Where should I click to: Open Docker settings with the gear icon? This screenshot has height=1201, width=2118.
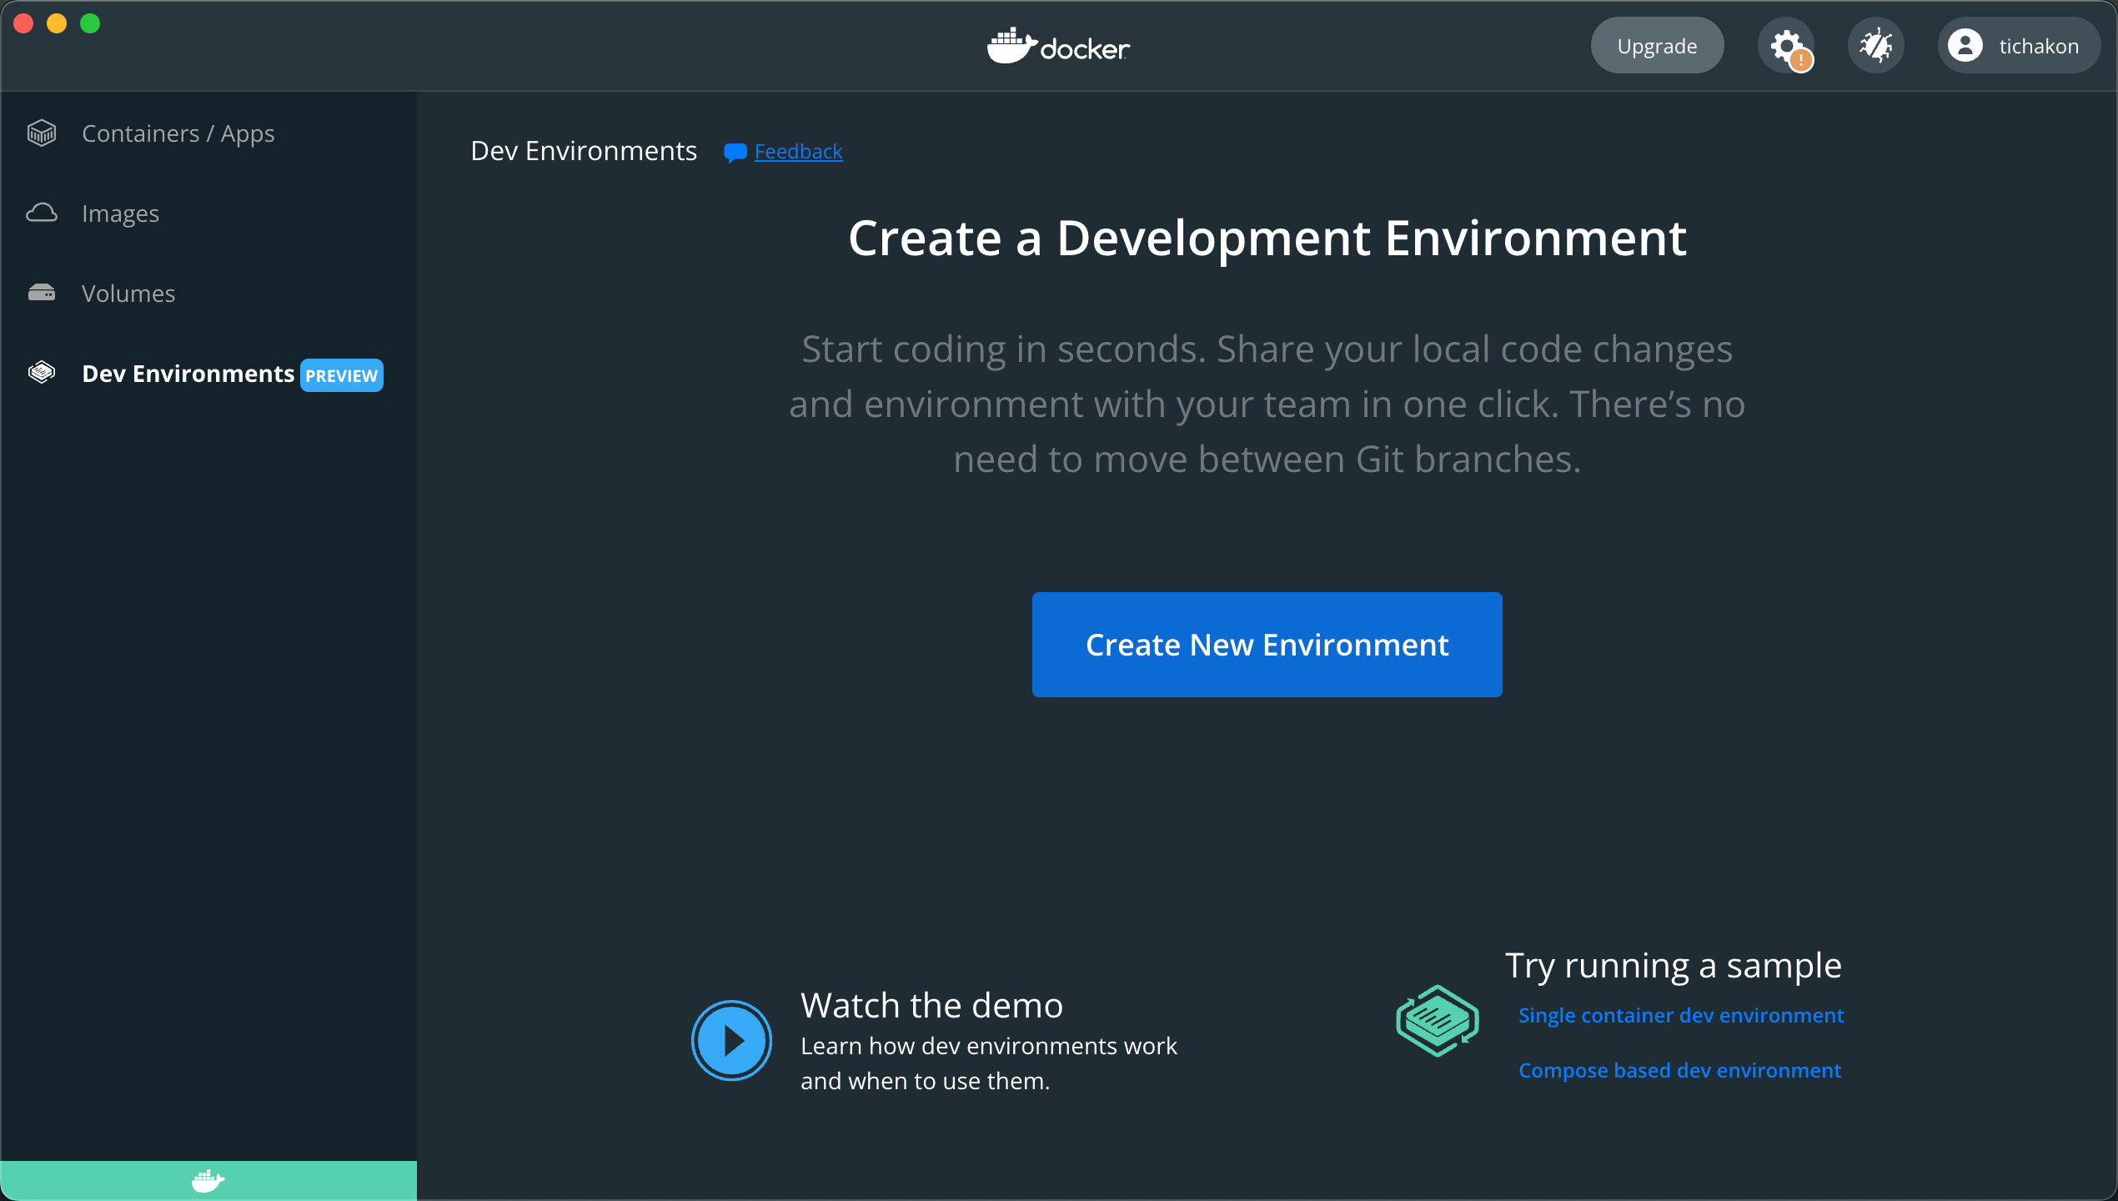1786,45
